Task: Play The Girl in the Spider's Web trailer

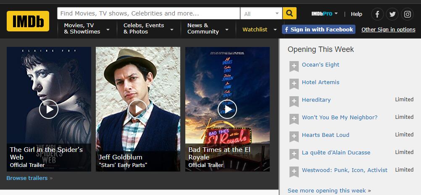Action: (x=49, y=109)
